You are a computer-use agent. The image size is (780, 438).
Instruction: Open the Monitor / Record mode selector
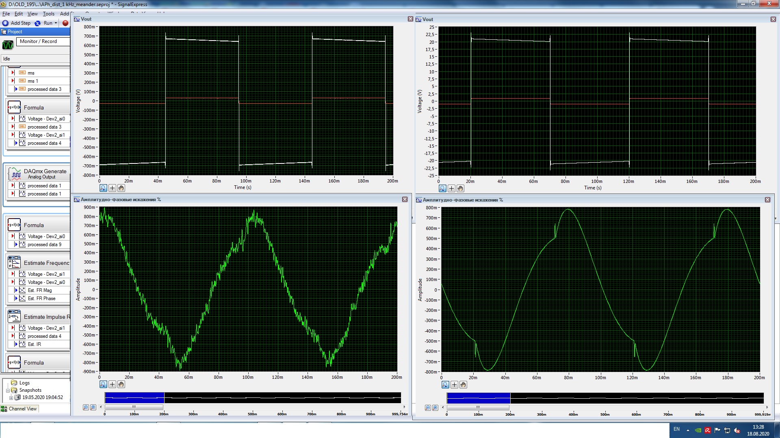[43, 41]
